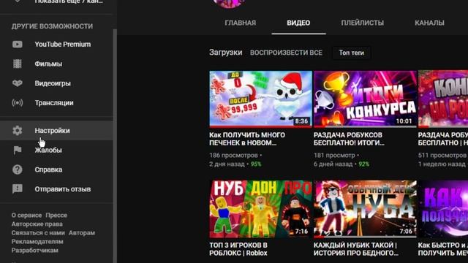Open title 'КАЖДЫЙ НУБИК ТАКОЙ'
Viewport: 468px width, 263px height.
(x=356, y=249)
